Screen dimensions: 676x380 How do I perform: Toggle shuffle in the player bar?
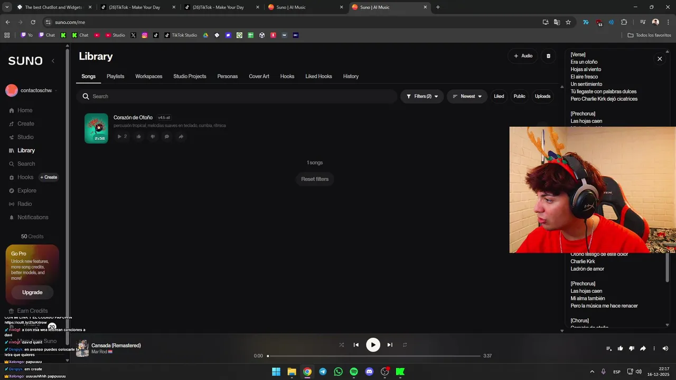pyautogui.click(x=341, y=345)
